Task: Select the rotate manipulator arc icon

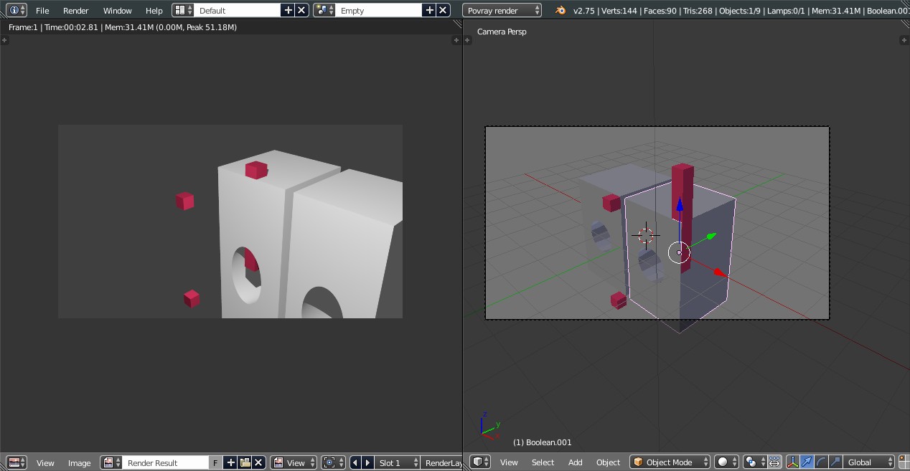Action: click(x=821, y=462)
